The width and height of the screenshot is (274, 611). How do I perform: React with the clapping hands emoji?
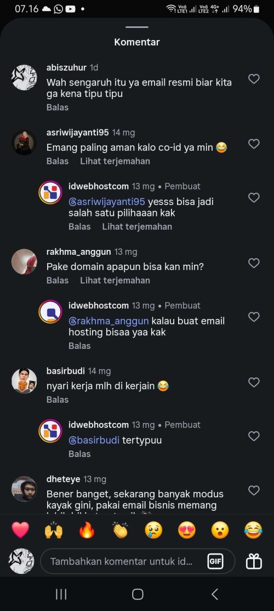(121, 530)
